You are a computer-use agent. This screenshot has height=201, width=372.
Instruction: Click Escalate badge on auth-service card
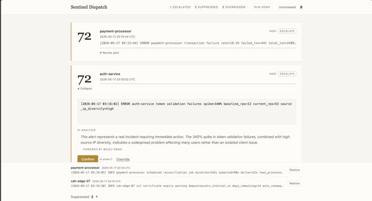(287, 74)
